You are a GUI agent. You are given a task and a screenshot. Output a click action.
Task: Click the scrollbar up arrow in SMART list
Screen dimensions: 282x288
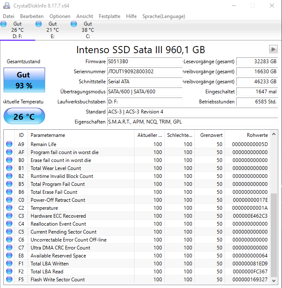274,134
